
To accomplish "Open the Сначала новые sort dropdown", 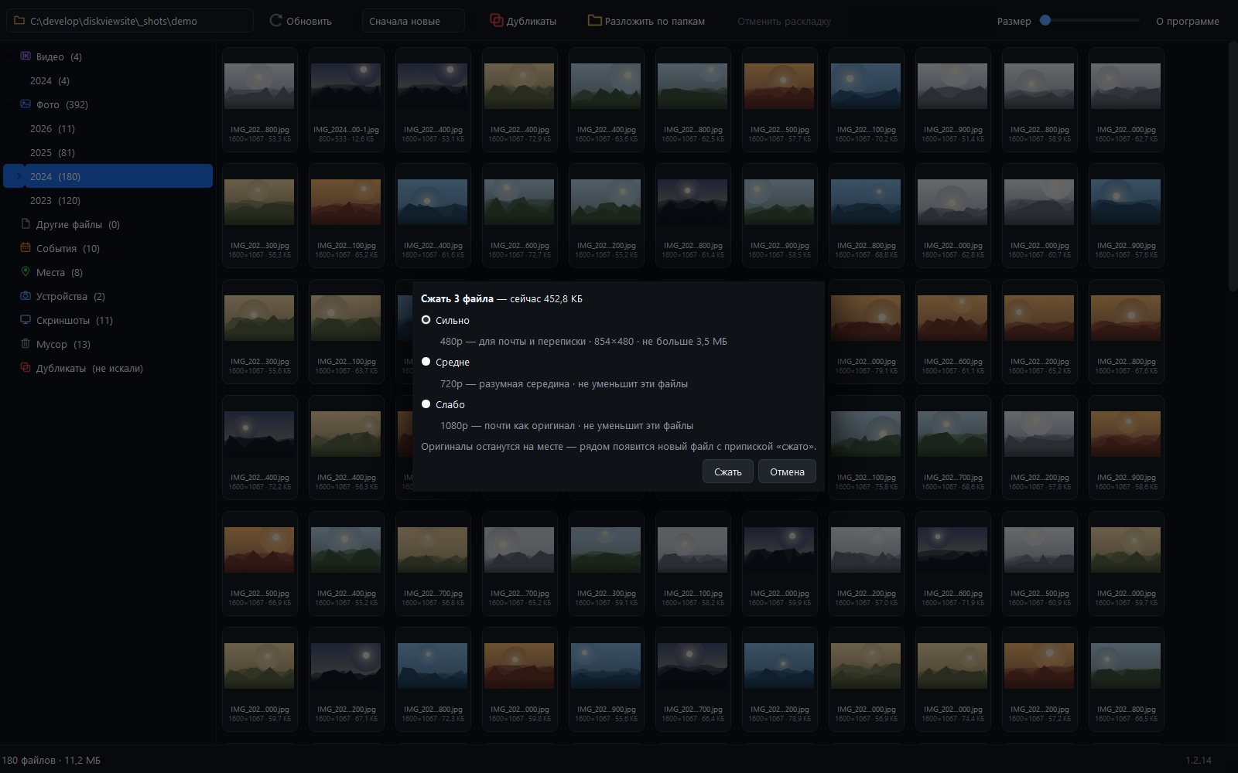I will 413,21.
